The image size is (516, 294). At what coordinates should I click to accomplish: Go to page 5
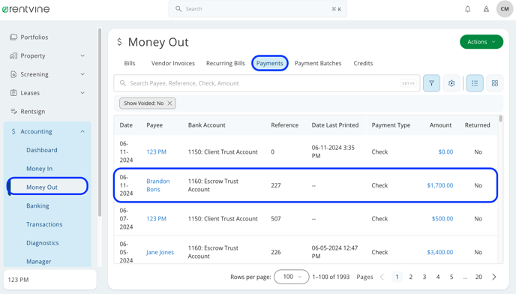coord(451,277)
